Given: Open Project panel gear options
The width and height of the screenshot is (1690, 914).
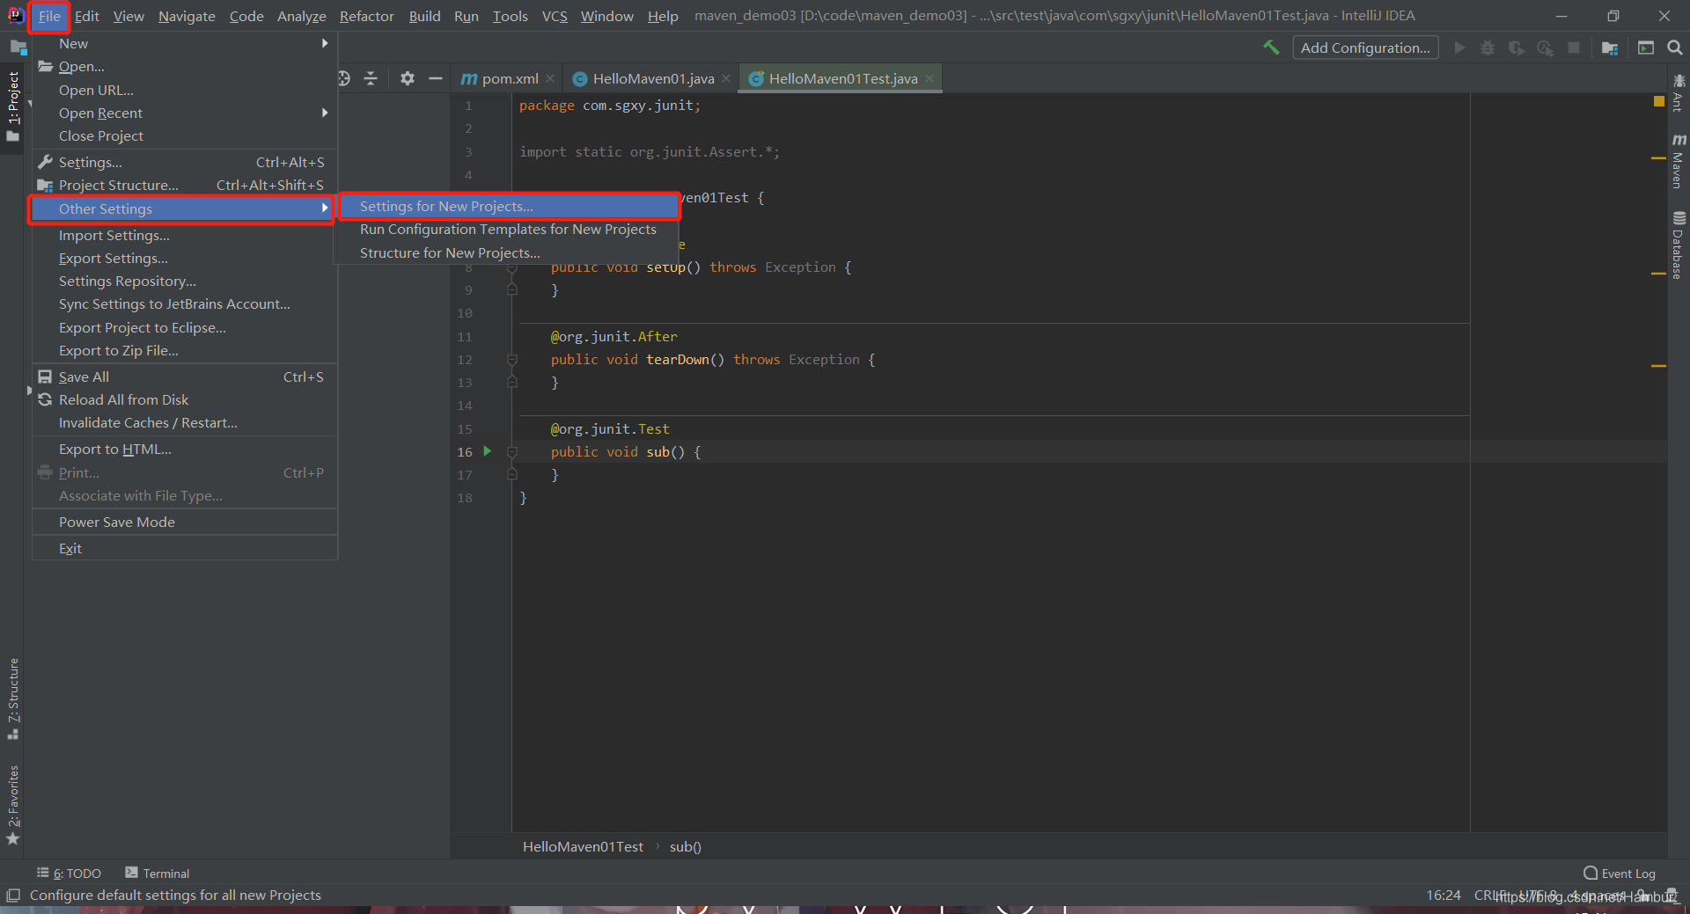Looking at the screenshot, I should (407, 78).
